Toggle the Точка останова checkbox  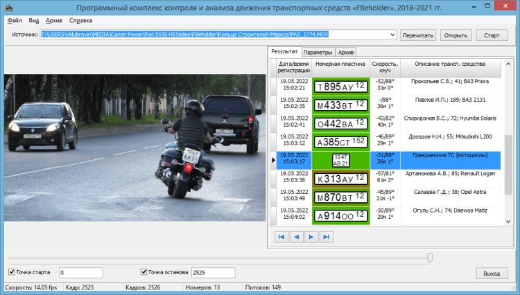click(144, 272)
